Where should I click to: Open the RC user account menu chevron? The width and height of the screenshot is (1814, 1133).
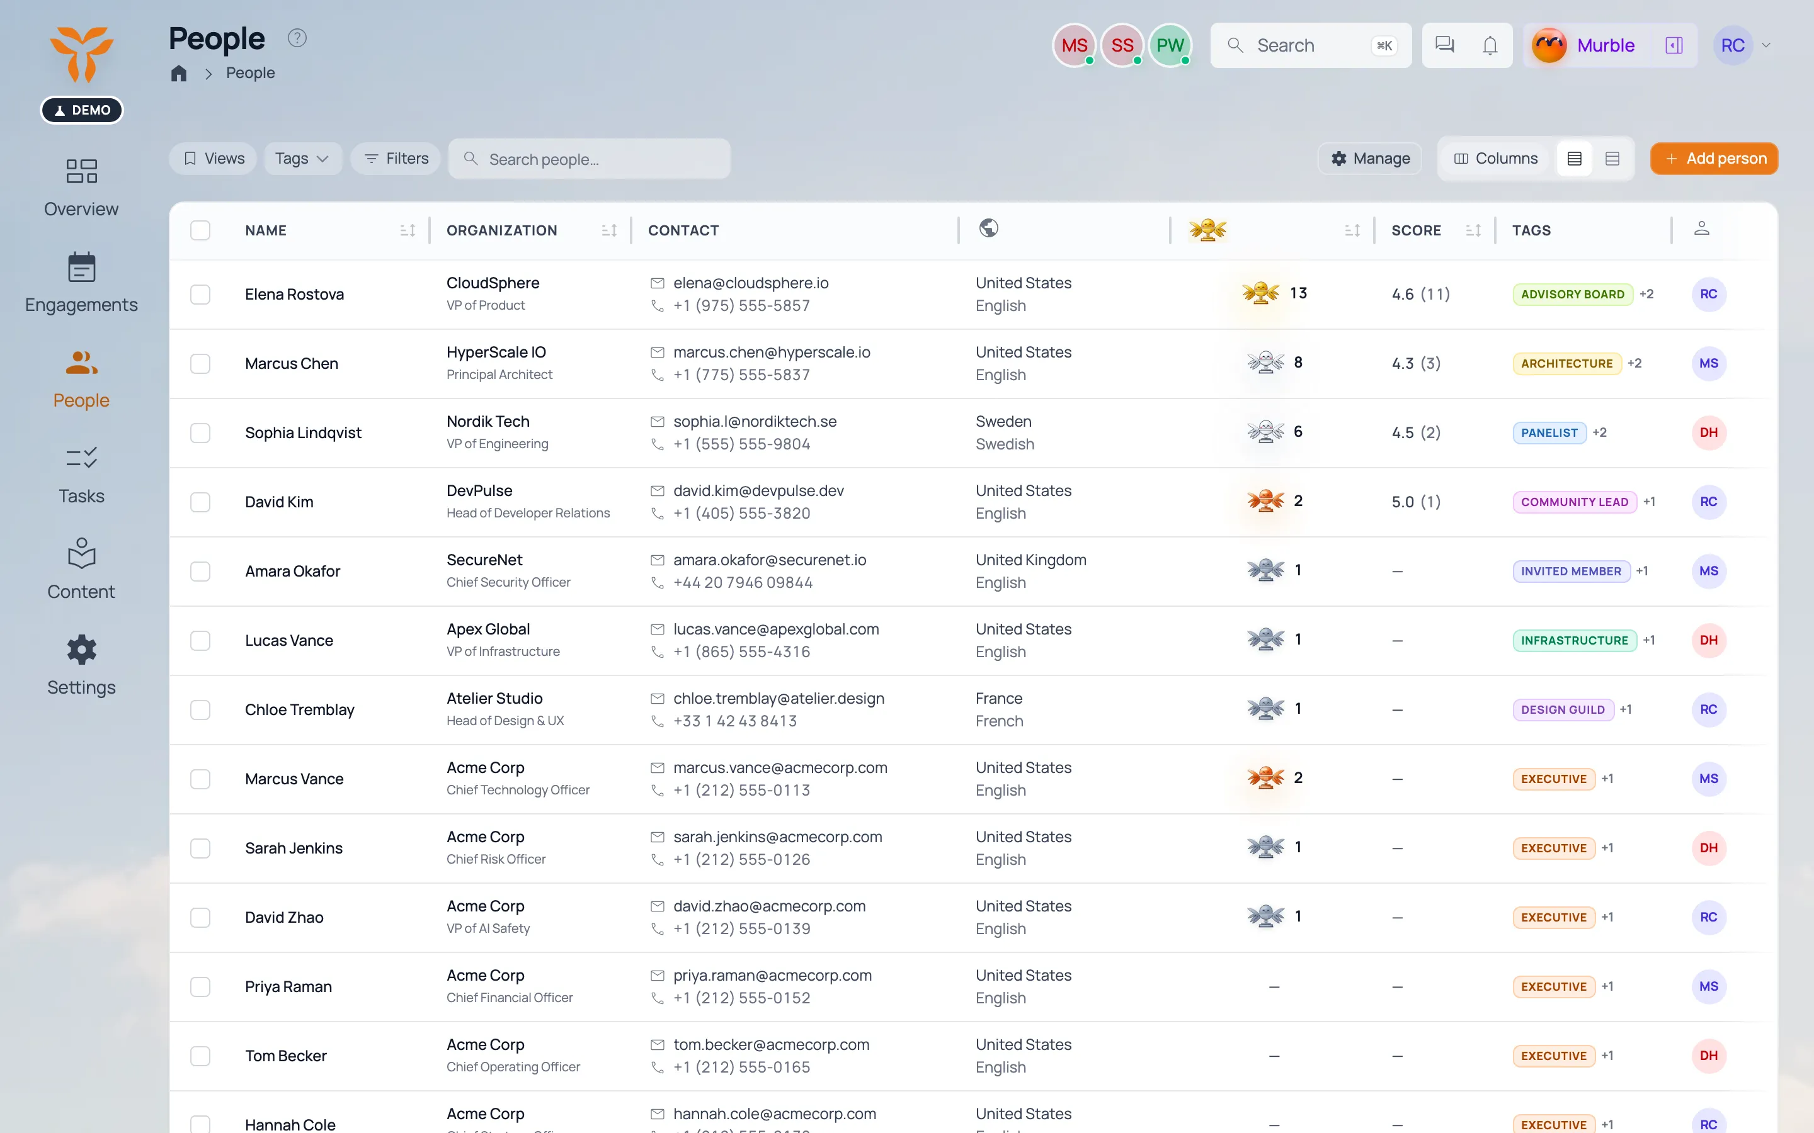1766,45
